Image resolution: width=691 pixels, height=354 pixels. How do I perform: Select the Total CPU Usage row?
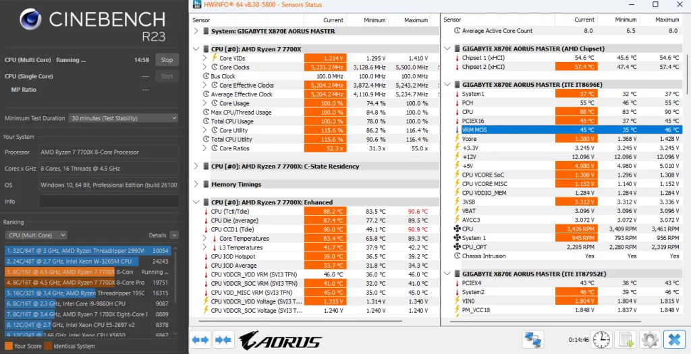315,121
